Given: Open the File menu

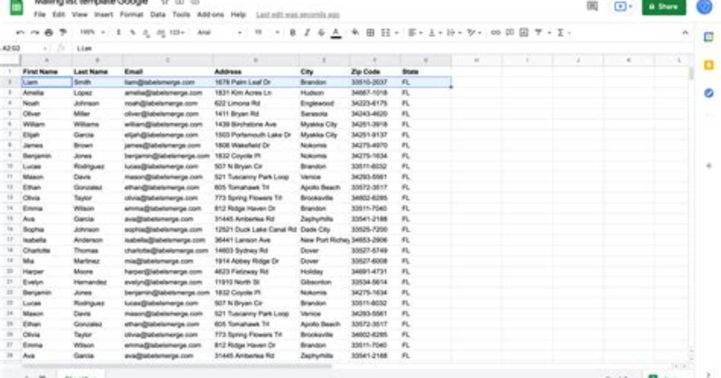Looking at the screenshot, I should pos(40,14).
